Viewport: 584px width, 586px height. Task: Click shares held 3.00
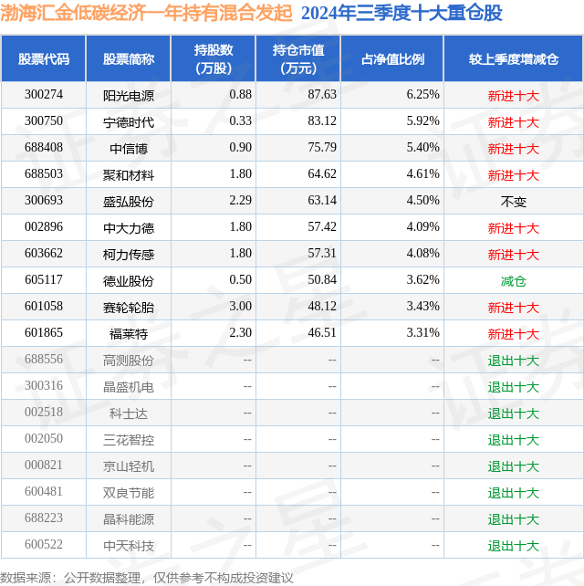coord(240,307)
